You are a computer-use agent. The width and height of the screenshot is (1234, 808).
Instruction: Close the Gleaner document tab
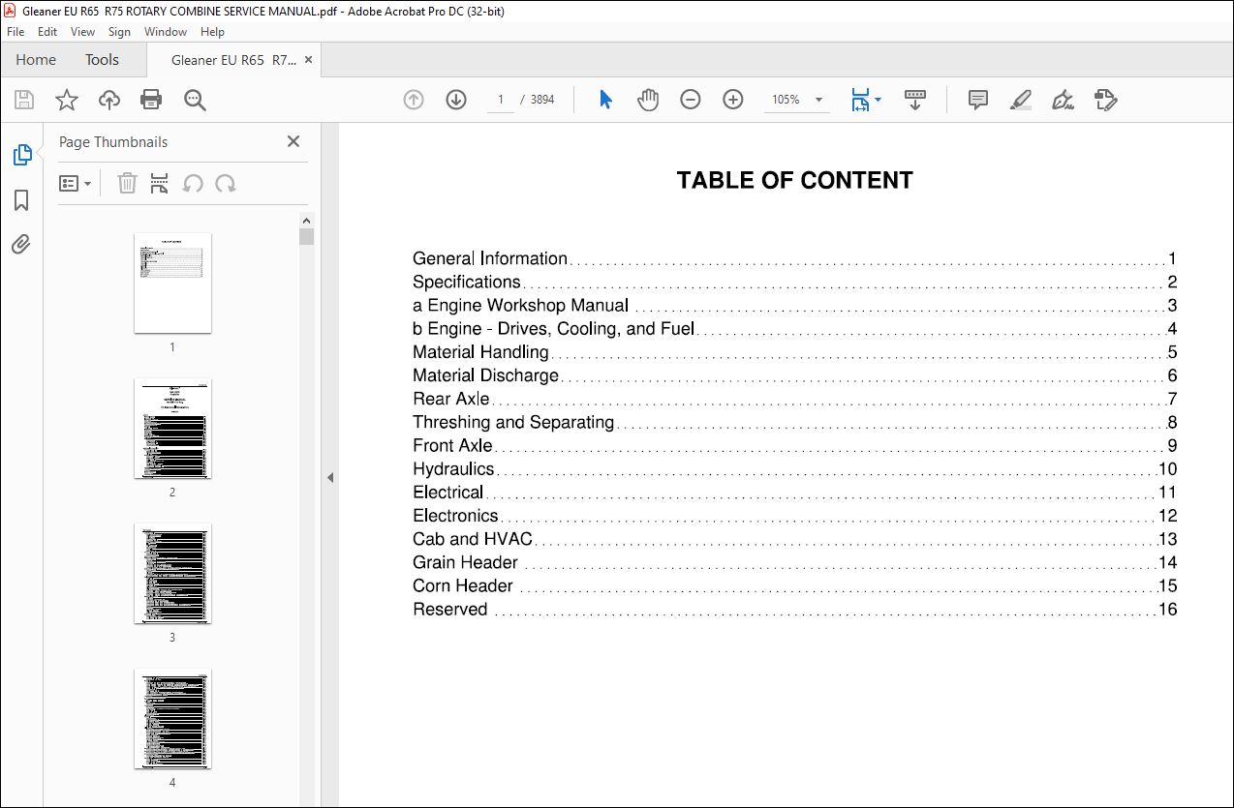tap(309, 60)
